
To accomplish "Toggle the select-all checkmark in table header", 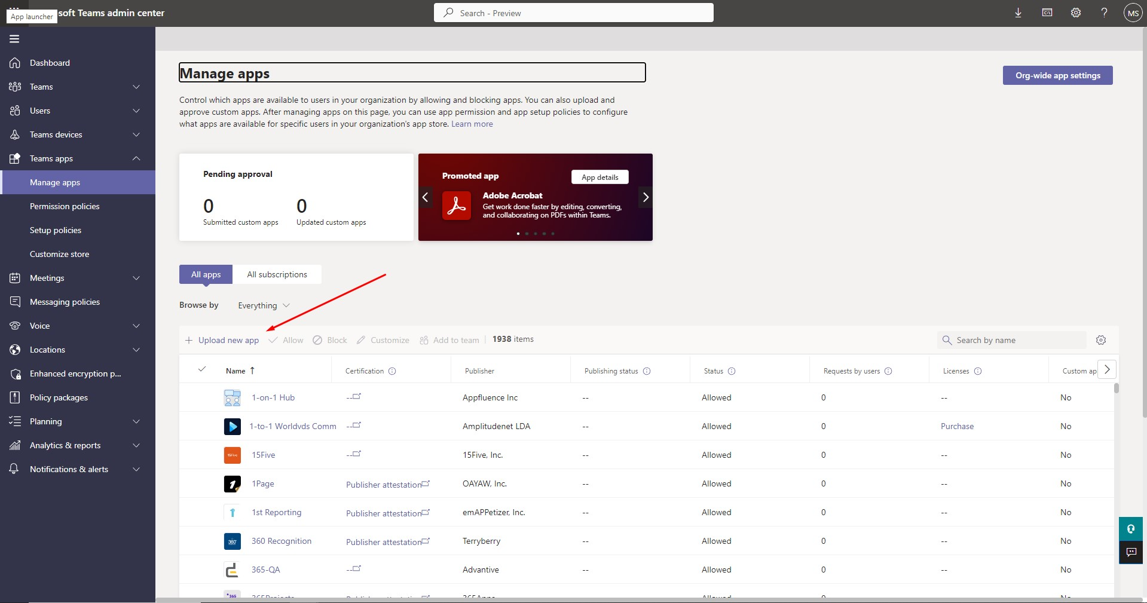I will coord(202,369).
